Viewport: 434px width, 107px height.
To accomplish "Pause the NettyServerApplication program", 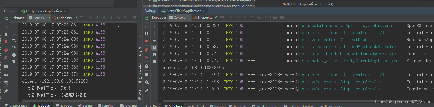I will click(6, 34).
